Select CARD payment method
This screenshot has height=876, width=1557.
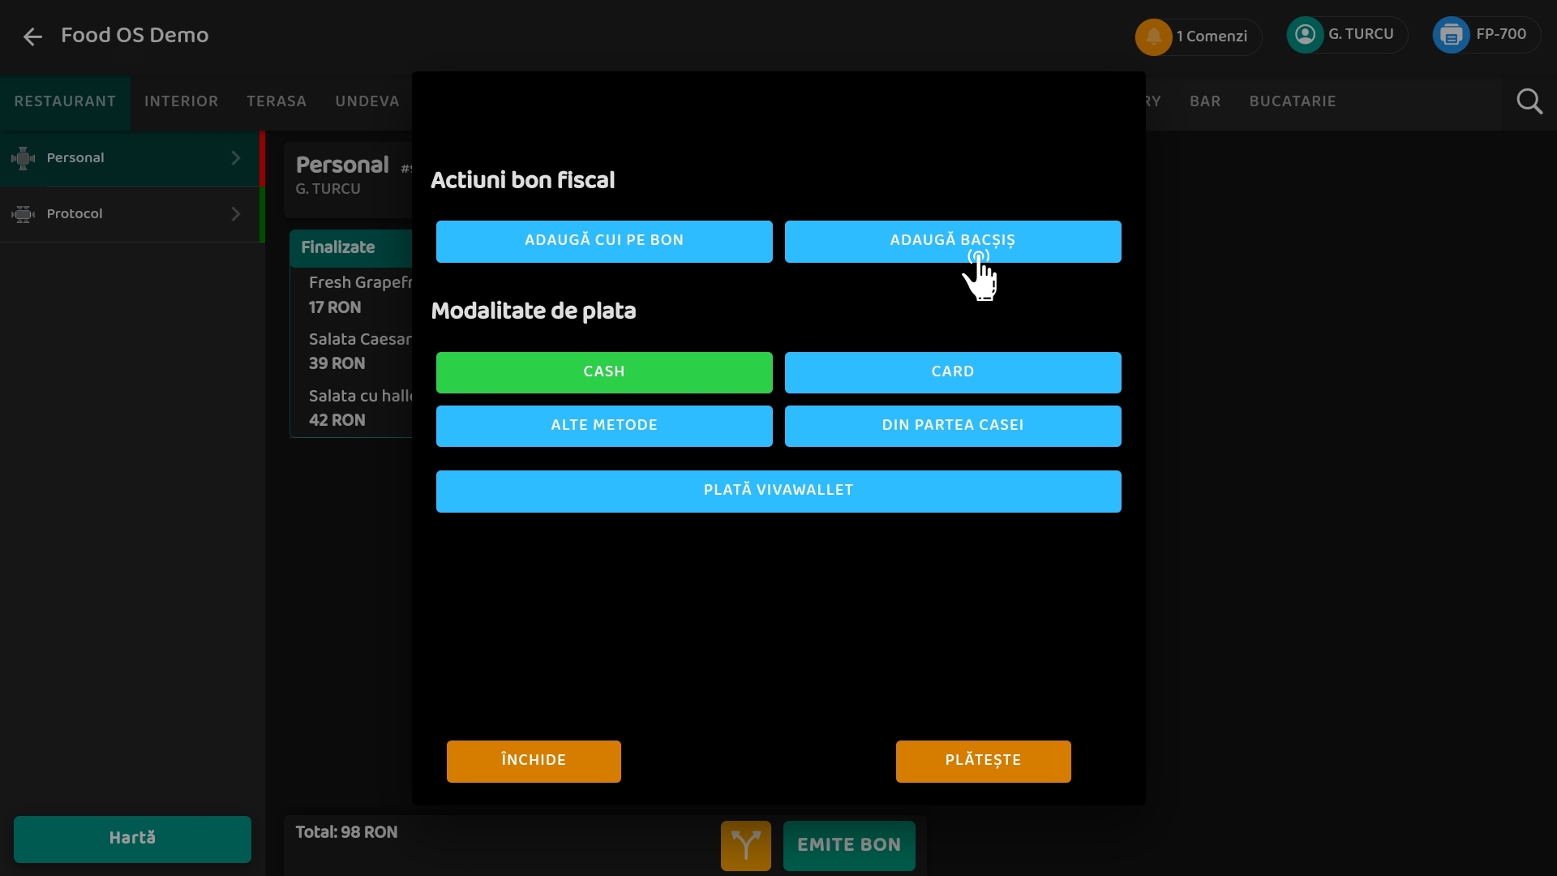[x=953, y=372]
